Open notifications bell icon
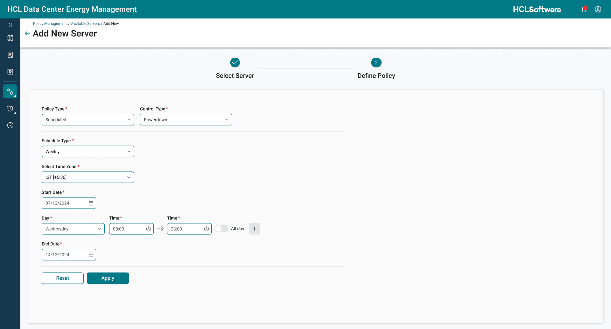Image resolution: width=611 pixels, height=329 pixels. pyautogui.click(x=584, y=9)
